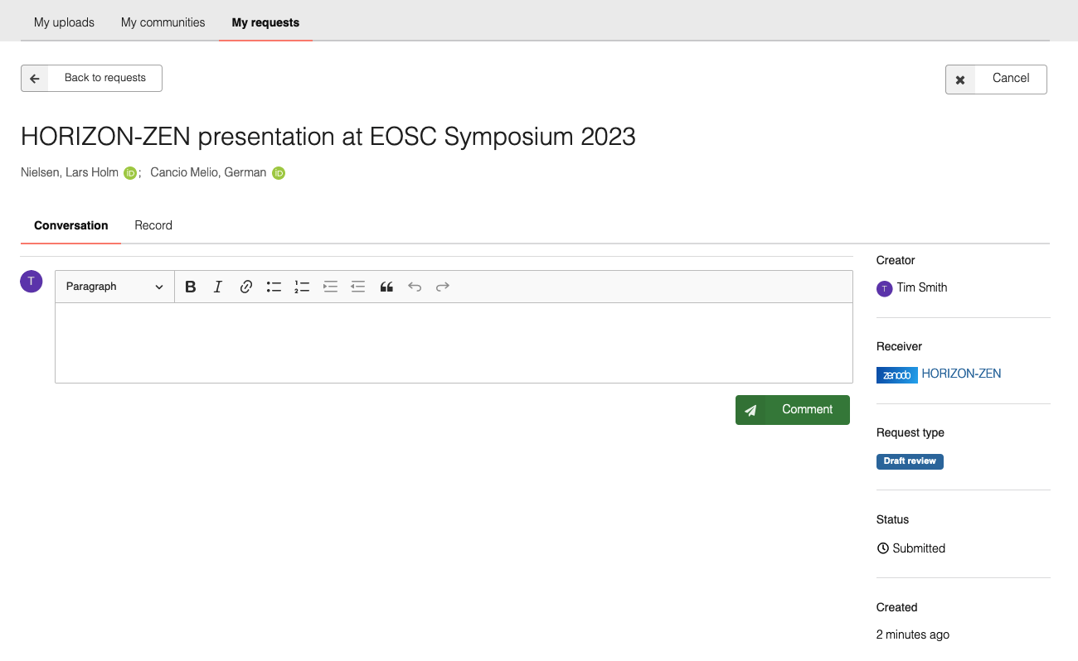Cancel the review request
The width and height of the screenshot is (1078, 661).
pyautogui.click(x=996, y=79)
